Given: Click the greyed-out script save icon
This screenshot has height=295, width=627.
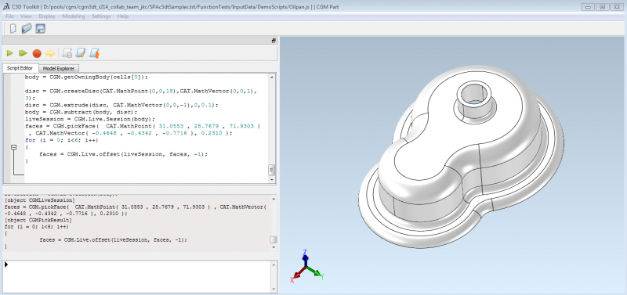Looking at the screenshot, I should click(x=67, y=53).
